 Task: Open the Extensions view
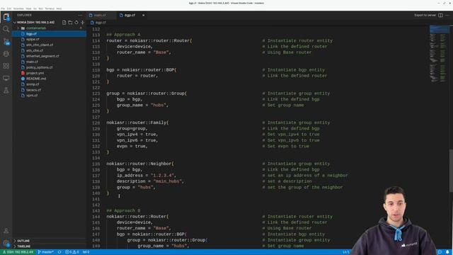[6, 66]
